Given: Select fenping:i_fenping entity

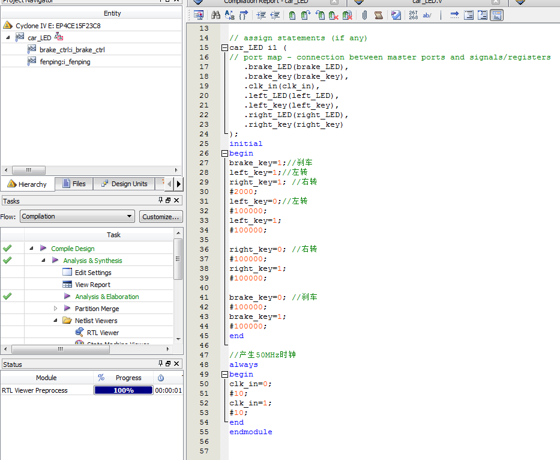Looking at the screenshot, I should (65, 62).
